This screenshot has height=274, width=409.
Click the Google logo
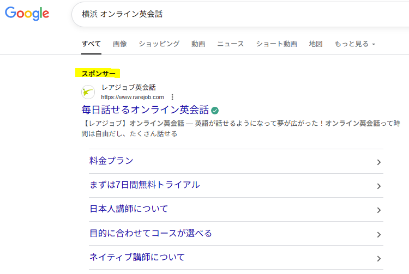pyautogui.click(x=27, y=14)
